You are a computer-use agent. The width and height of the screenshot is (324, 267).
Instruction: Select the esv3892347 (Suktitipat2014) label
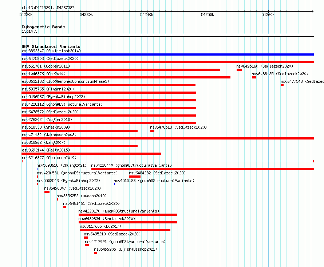pyautogui.click(x=51, y=51)
